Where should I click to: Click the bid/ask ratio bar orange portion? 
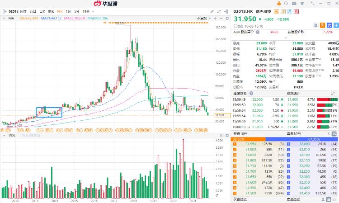point(248,139)
